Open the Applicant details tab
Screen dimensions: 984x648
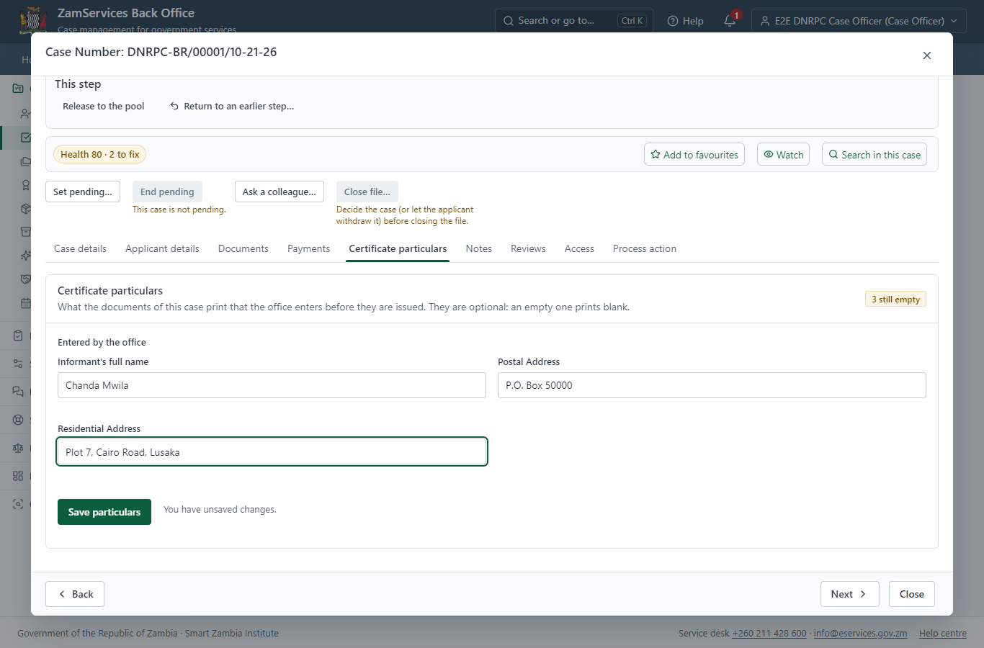[x=162, y=248]
